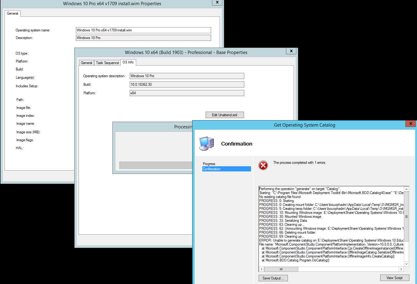This screenshot has width=417, height=284.
Task: Click the down arrow on vertical scrollbar
Action: click(x=406, y=264)
